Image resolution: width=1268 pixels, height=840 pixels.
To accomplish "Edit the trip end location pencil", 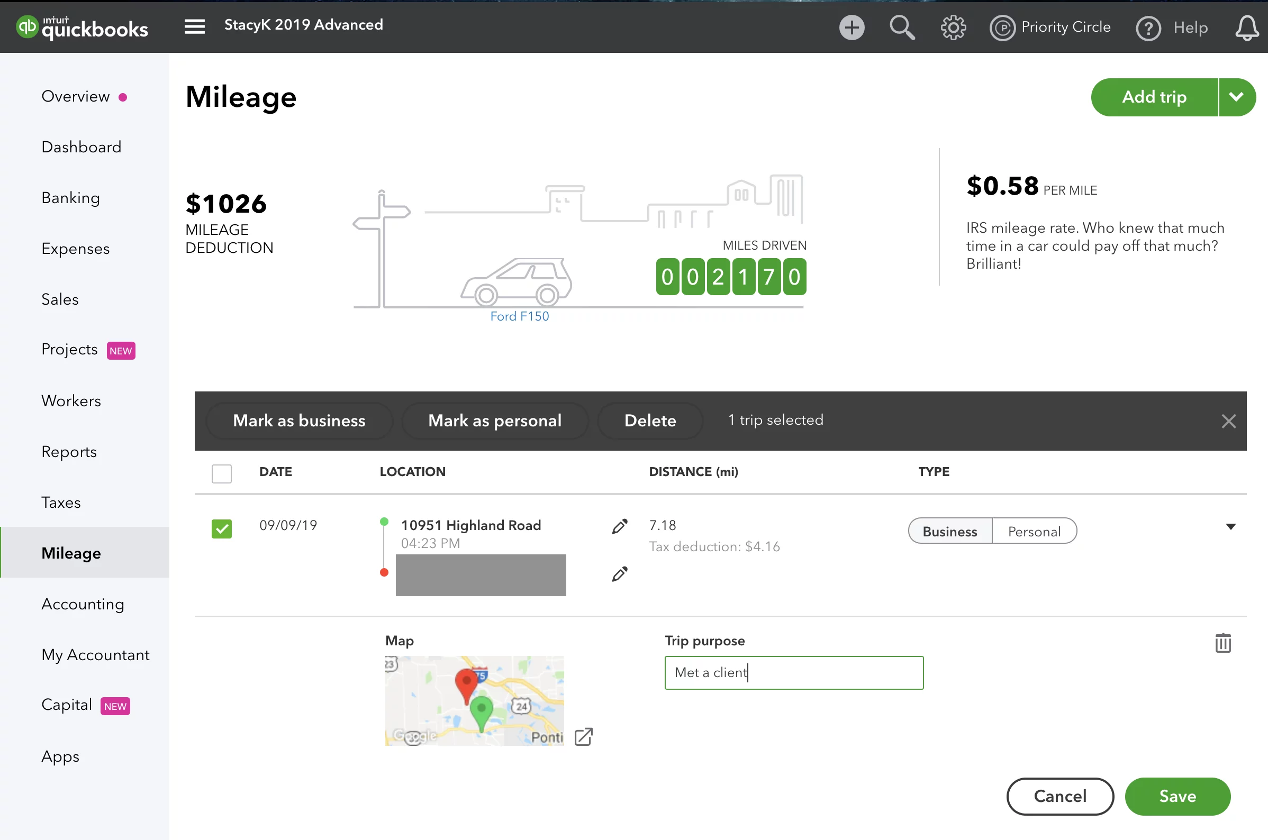I will click(620, 574).
